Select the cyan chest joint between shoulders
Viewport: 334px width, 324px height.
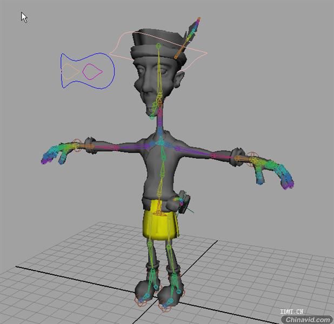[x=160, y=142]
